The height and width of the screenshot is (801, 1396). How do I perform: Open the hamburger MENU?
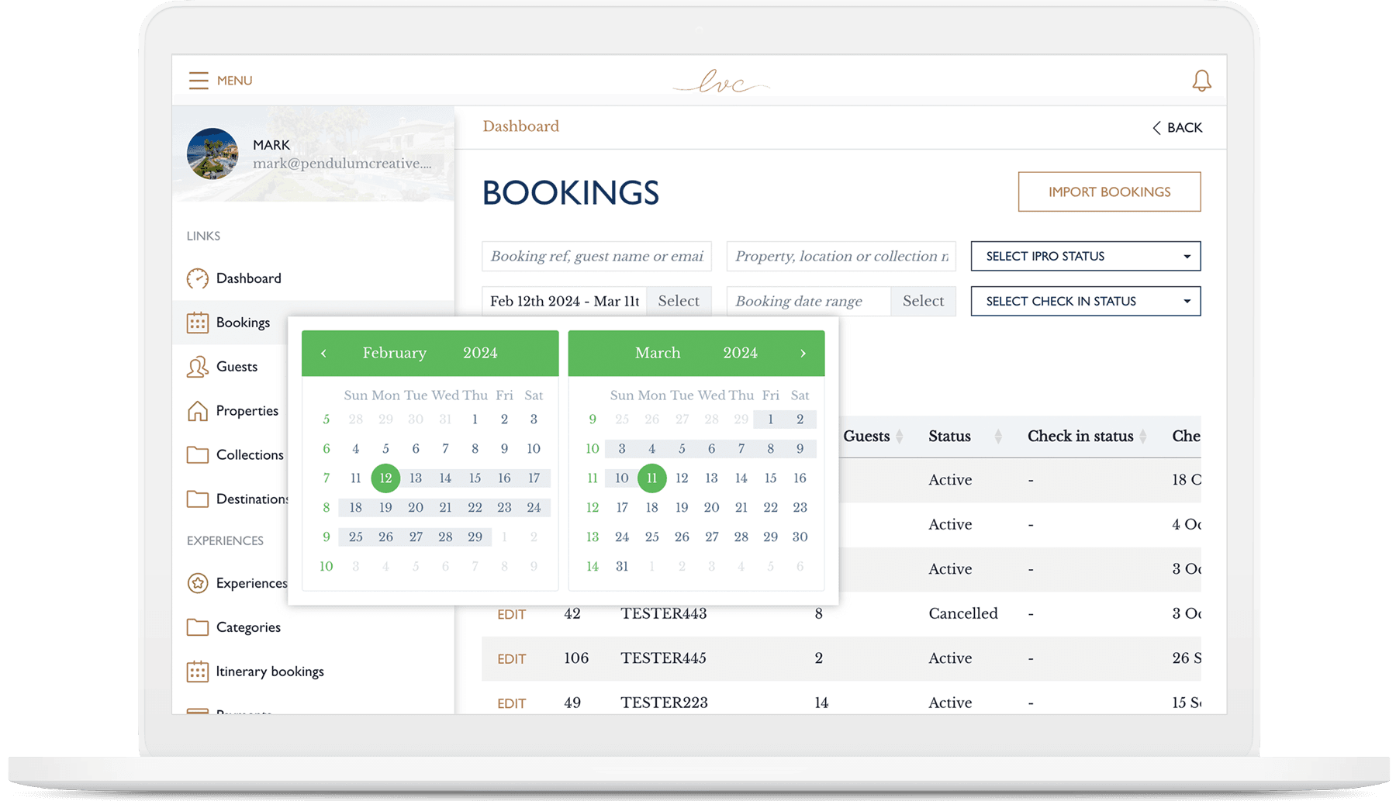click(199, 80)
